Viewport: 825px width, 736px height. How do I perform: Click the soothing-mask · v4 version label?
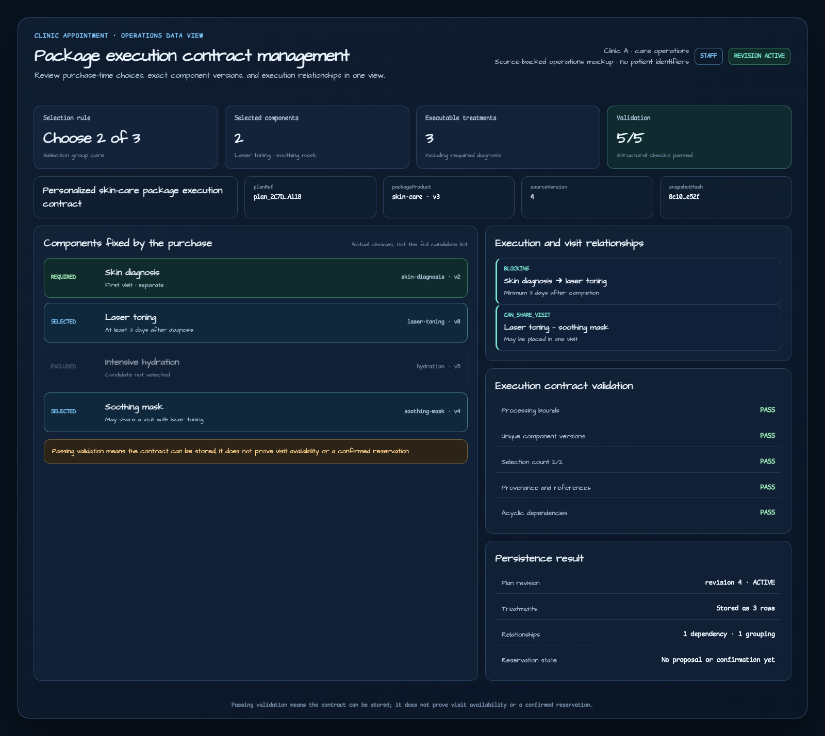(432, 412)
